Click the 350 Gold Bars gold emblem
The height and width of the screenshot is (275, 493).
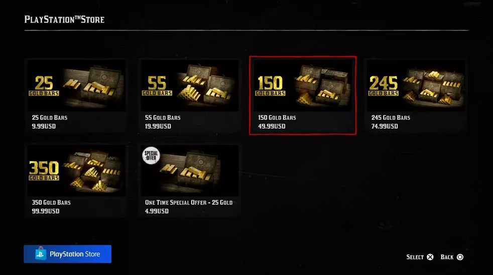[44, 170]
